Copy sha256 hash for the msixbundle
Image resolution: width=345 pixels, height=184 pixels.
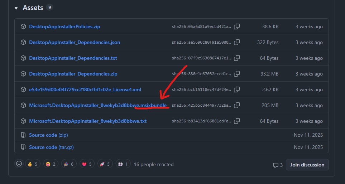tap(237, 105)
